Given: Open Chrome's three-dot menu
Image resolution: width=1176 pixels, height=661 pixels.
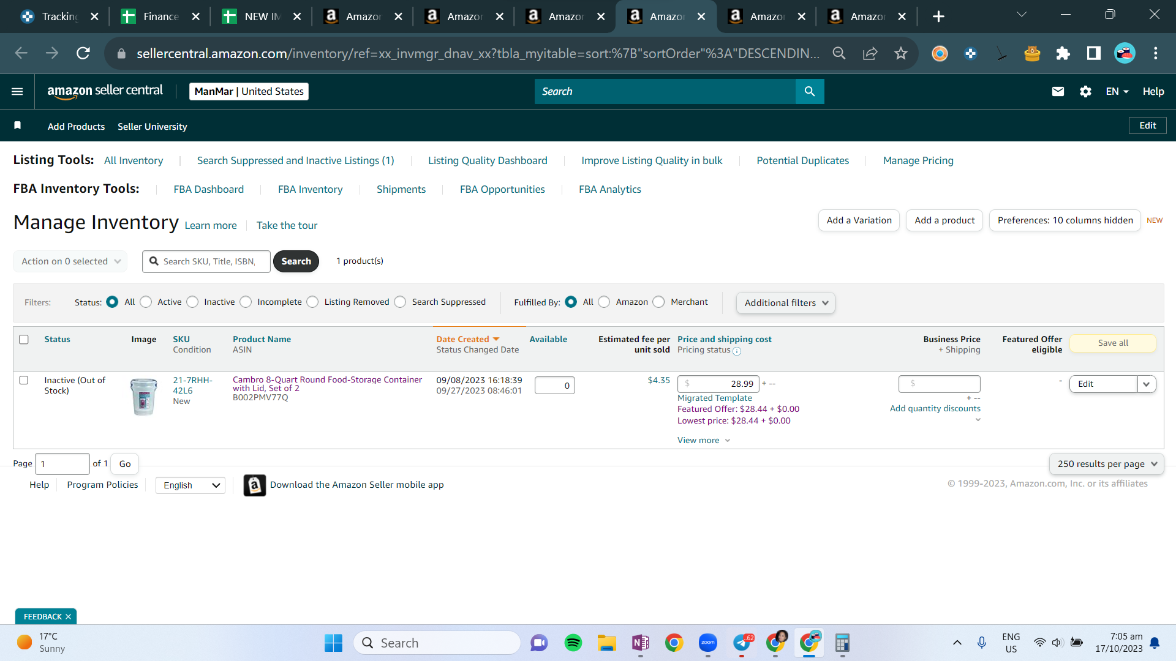Looking at the screenshot, I should [1155, 54].
